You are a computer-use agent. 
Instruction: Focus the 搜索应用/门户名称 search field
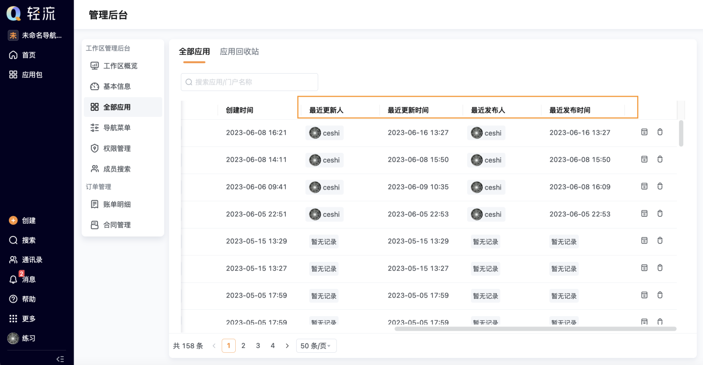[249, 82]
